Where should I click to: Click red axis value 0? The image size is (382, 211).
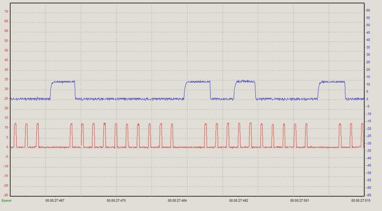(7, 147)
